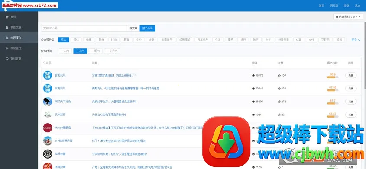Viewport: 366px width, 169px height.
Task: Click 杭州旅行 TRAVEL avatar
Action: tap(48, 115)
